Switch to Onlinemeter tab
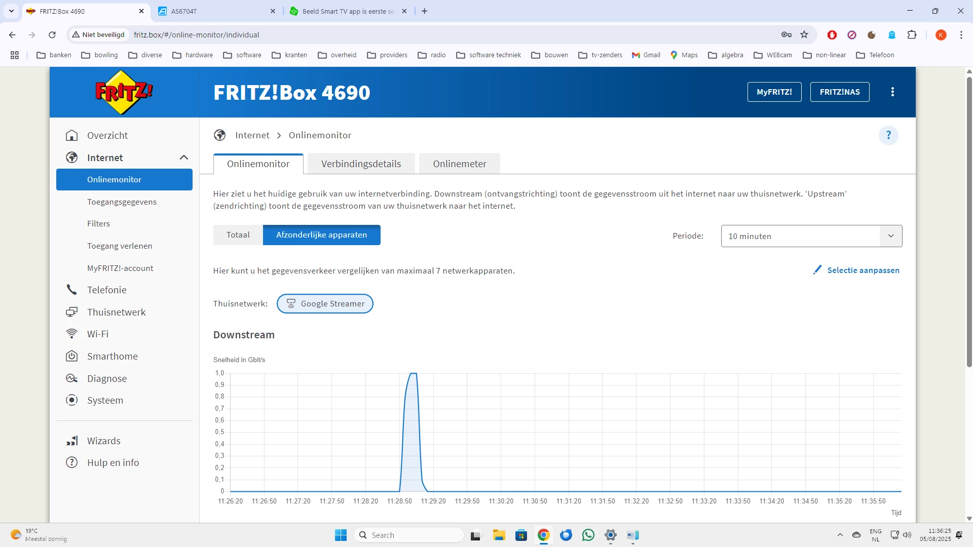 tap(459, 164)
